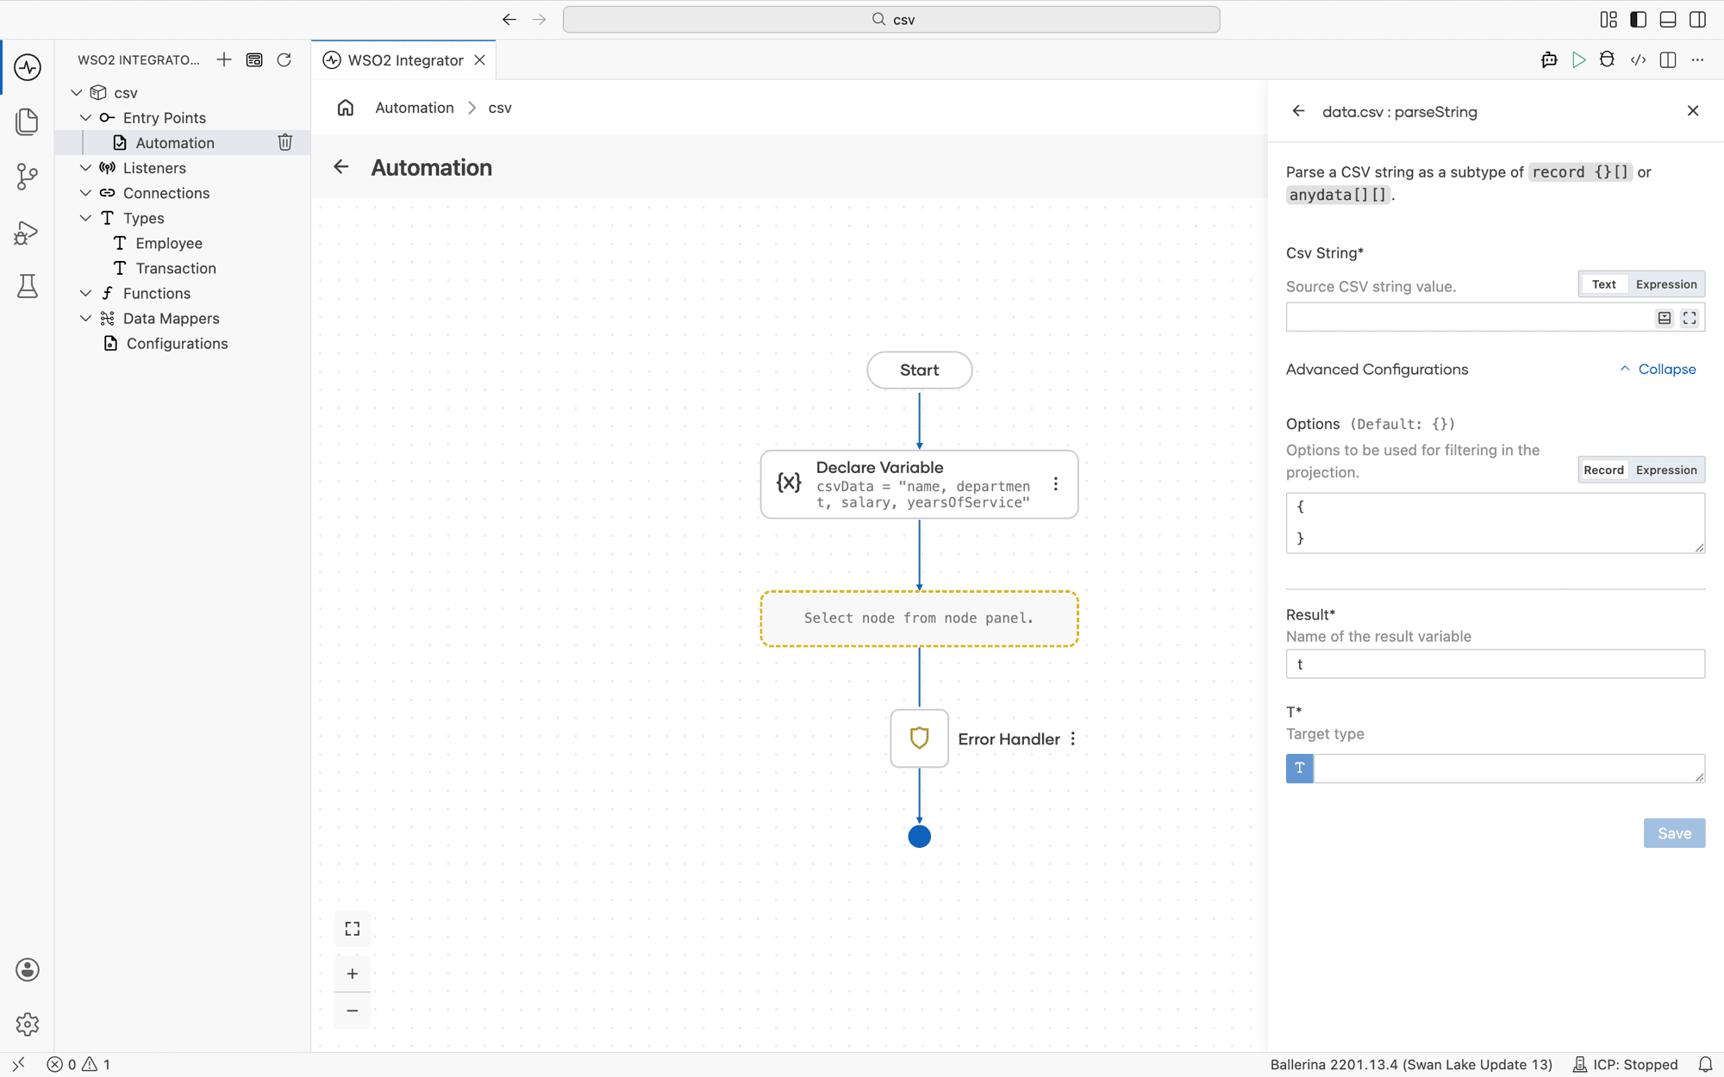Expand the Csv String editor to full size
The height and width of the screenshot is (1077, 1724).
[1690, 318]
